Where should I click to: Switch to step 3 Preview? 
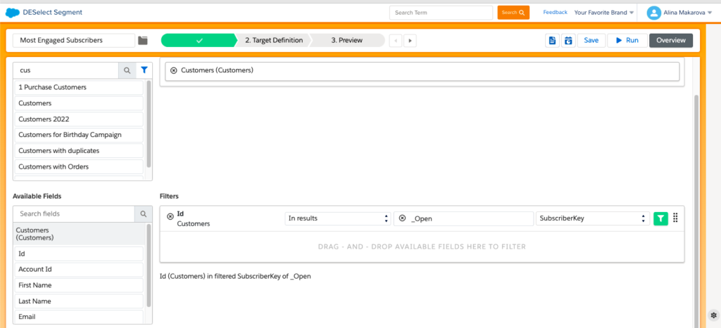pos(346,41)
